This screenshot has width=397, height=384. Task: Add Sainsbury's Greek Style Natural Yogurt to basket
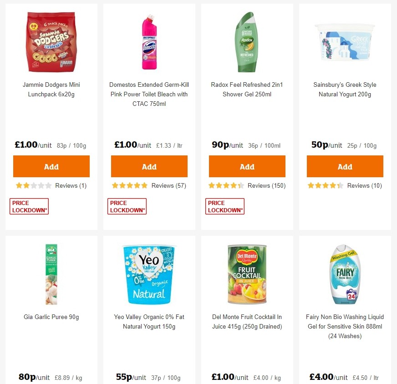pyautogui.click(x=345, y=166)
